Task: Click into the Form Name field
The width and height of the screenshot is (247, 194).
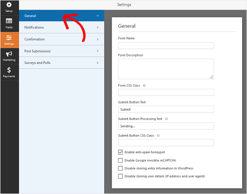Action: pyautogui.click(x=166, y=46)
